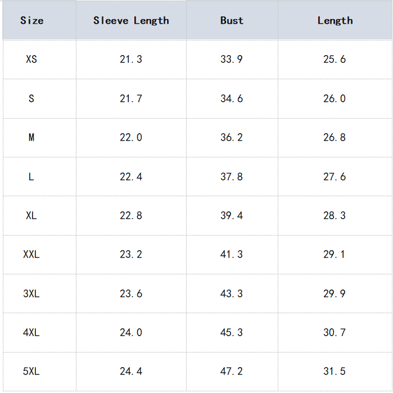Click the Length column header
The image size is (393, 393).
tap(335, 21)
